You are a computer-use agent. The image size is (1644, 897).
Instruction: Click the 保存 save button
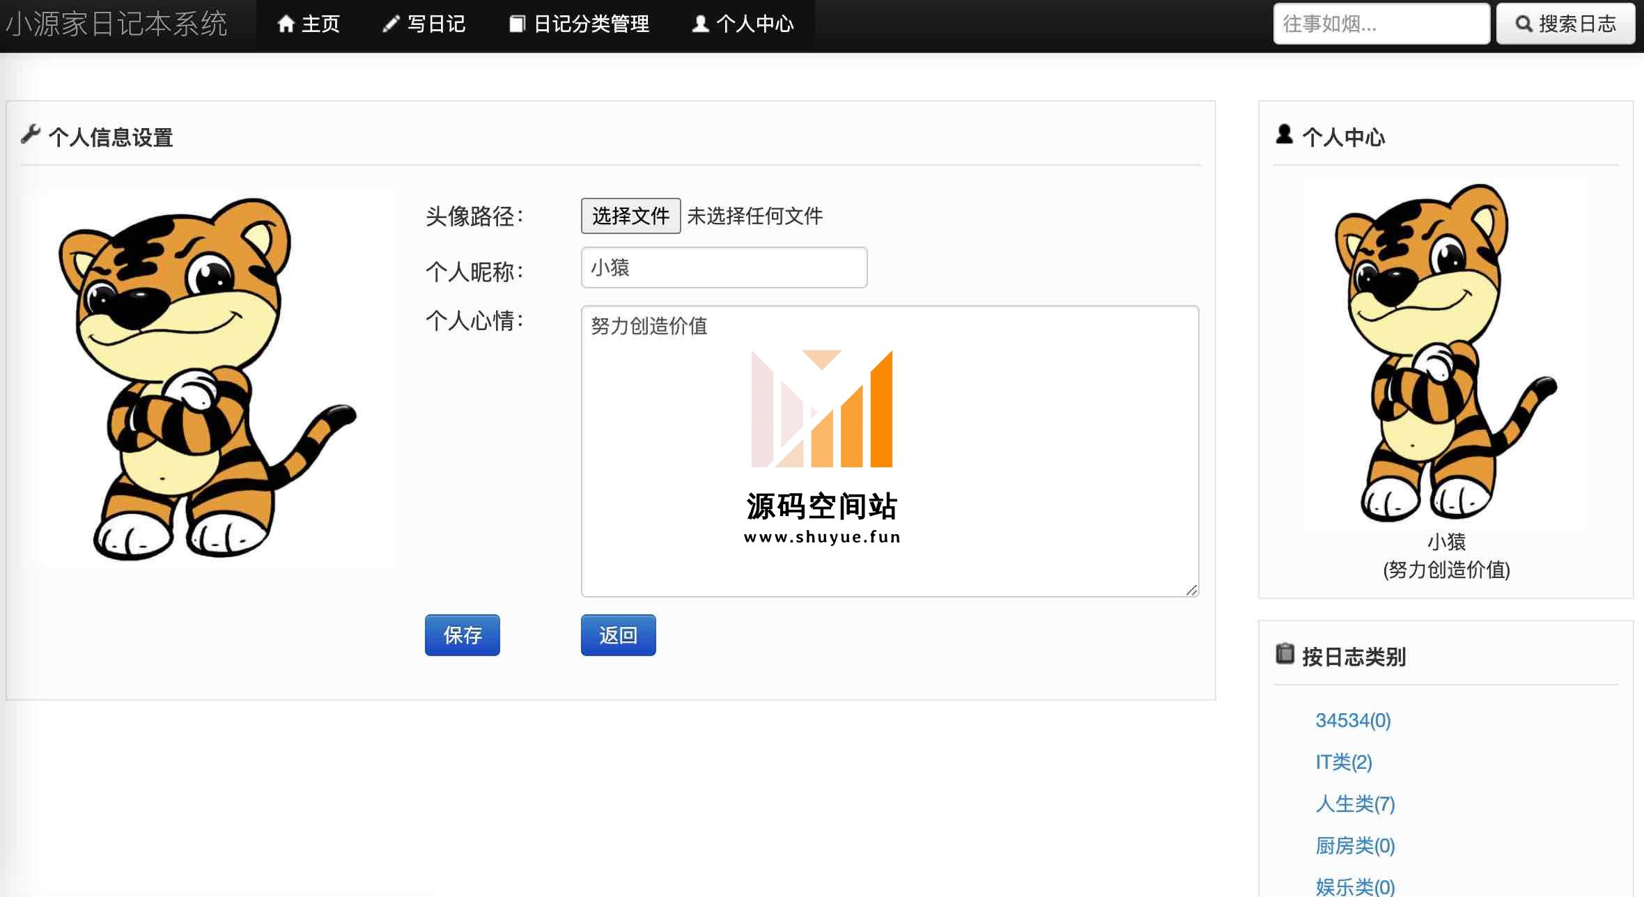(463, 635)
